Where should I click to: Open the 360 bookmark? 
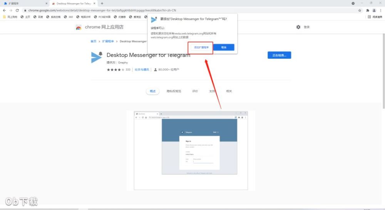pyautogui.click(x=69, y=17)
